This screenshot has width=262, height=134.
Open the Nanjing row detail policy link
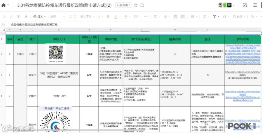click(x=243, y=75)
